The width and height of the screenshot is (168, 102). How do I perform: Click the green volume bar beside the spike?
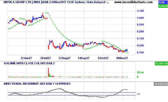[50, 75]
